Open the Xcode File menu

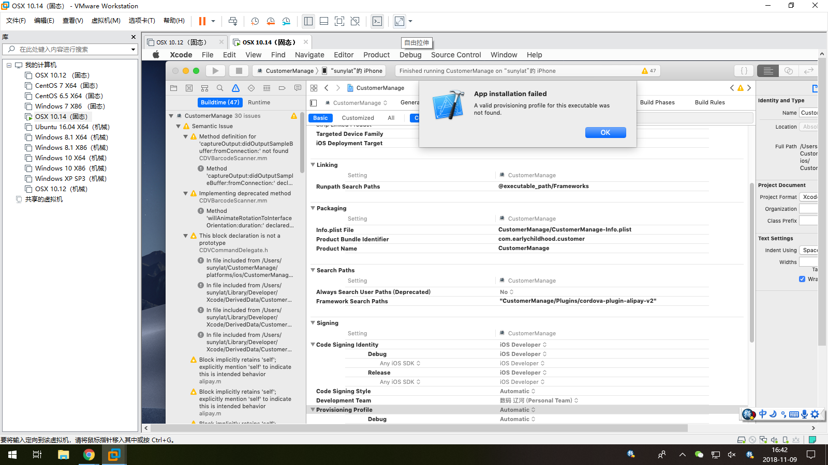tap(208, 55)
